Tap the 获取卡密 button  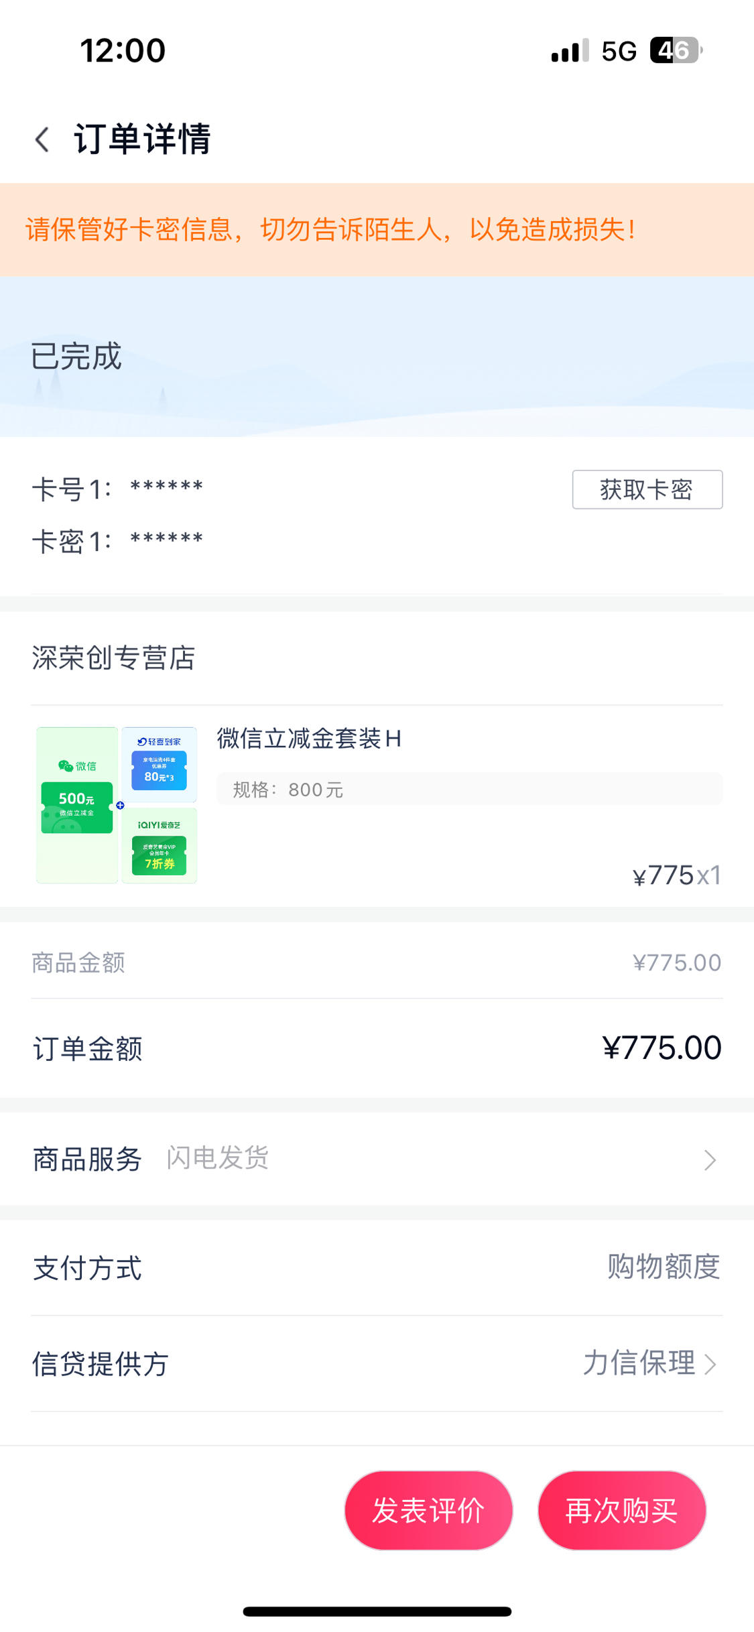[x=647, y=489]
